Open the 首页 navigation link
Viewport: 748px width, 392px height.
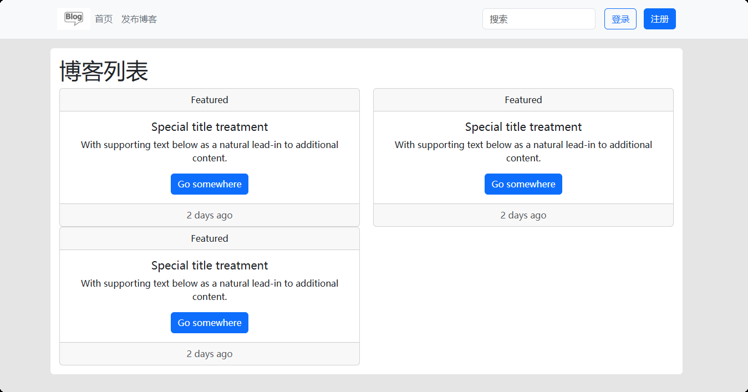coord(104,19)
